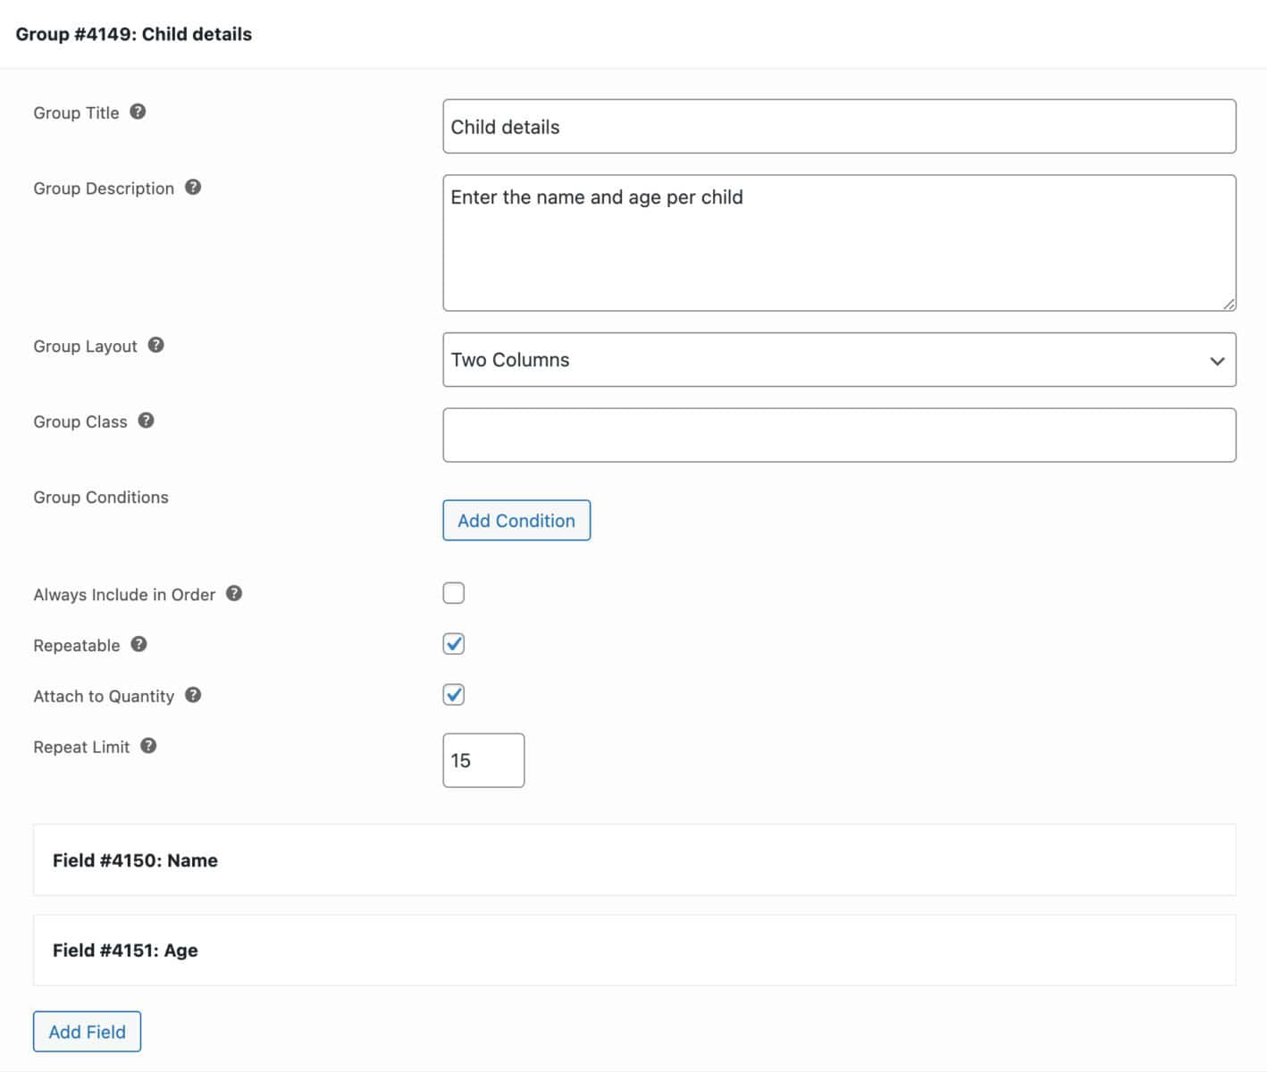Click help icon next to Group Class
The width and height of the screenshot is (1267, 1072).
coord(147,421)
